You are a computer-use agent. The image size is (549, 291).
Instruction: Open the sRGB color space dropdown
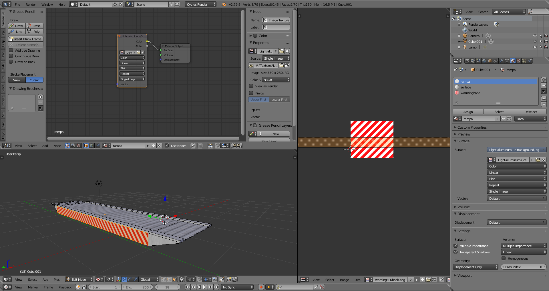(276, 80)
